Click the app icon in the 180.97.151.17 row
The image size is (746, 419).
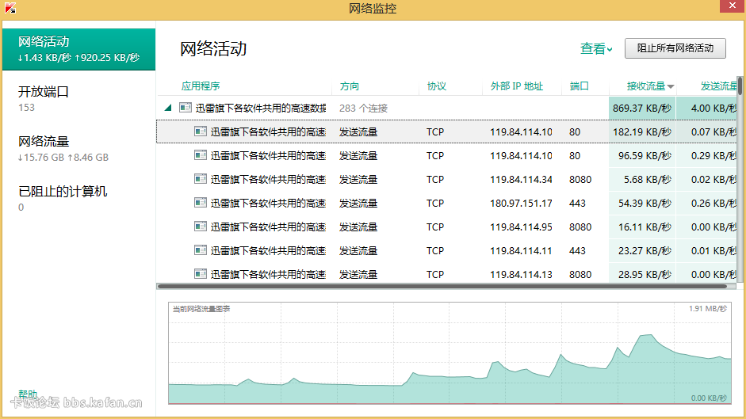click(x=201, y=203)
